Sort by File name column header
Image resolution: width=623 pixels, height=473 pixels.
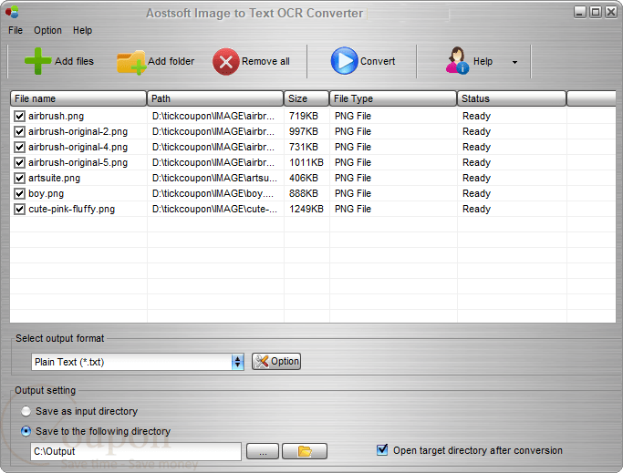click(x=78, y=98)
